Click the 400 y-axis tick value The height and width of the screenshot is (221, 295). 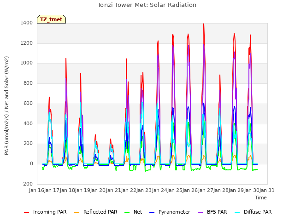coord(28,123)
